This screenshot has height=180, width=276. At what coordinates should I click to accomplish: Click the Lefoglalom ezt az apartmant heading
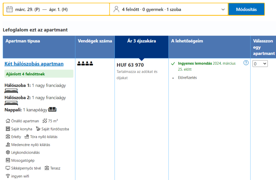[x=35, y=30]
